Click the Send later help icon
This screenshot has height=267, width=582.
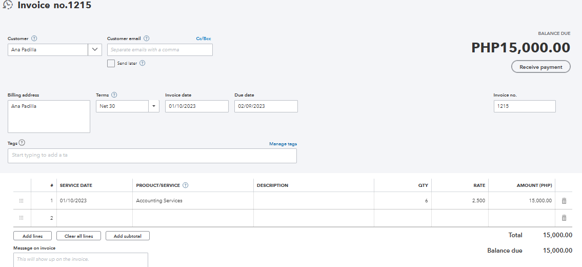tap(143, 63)
